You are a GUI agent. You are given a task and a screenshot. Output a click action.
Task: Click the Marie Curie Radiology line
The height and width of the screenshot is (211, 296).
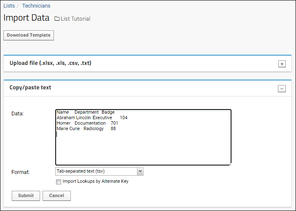[x=86, y=128]
